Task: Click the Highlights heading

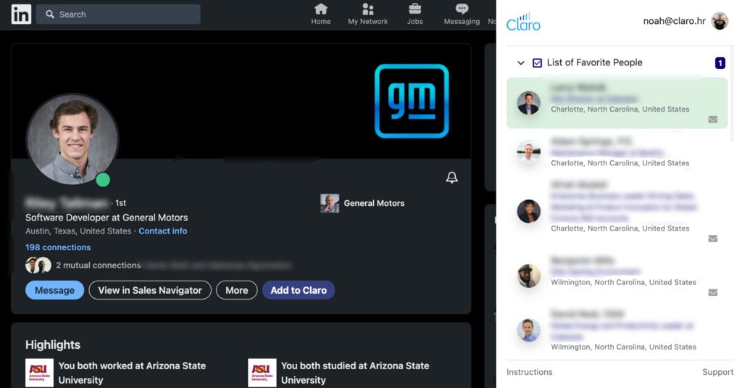Action: coord(52,344)
